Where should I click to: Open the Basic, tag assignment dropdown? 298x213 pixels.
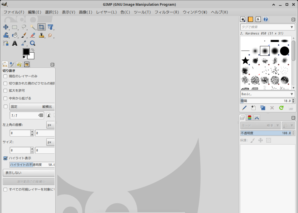point(292,94)
